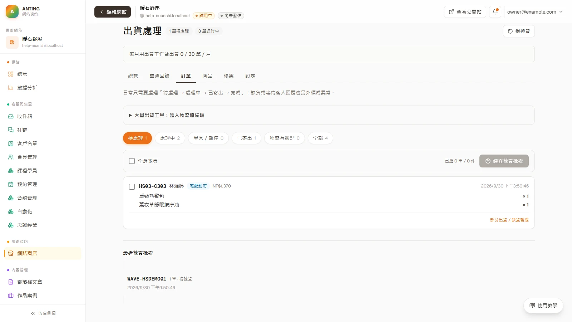Show 全部 4 orders
Image resolution: width=572 pixels, height=322 pixels.
320,138
